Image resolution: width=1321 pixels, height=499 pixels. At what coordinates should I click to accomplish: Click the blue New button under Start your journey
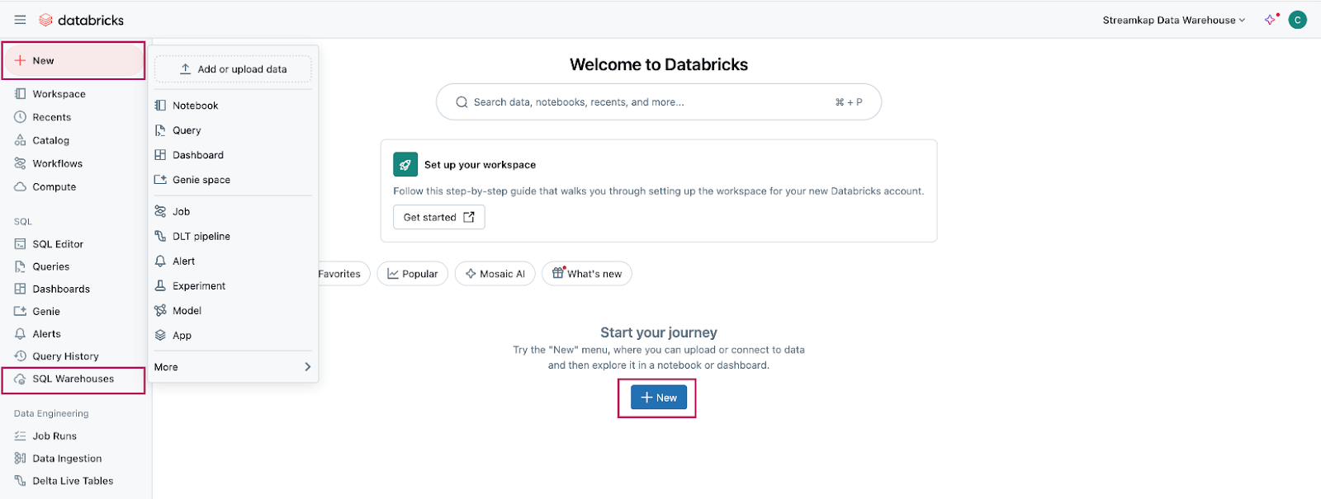[658, 398]
